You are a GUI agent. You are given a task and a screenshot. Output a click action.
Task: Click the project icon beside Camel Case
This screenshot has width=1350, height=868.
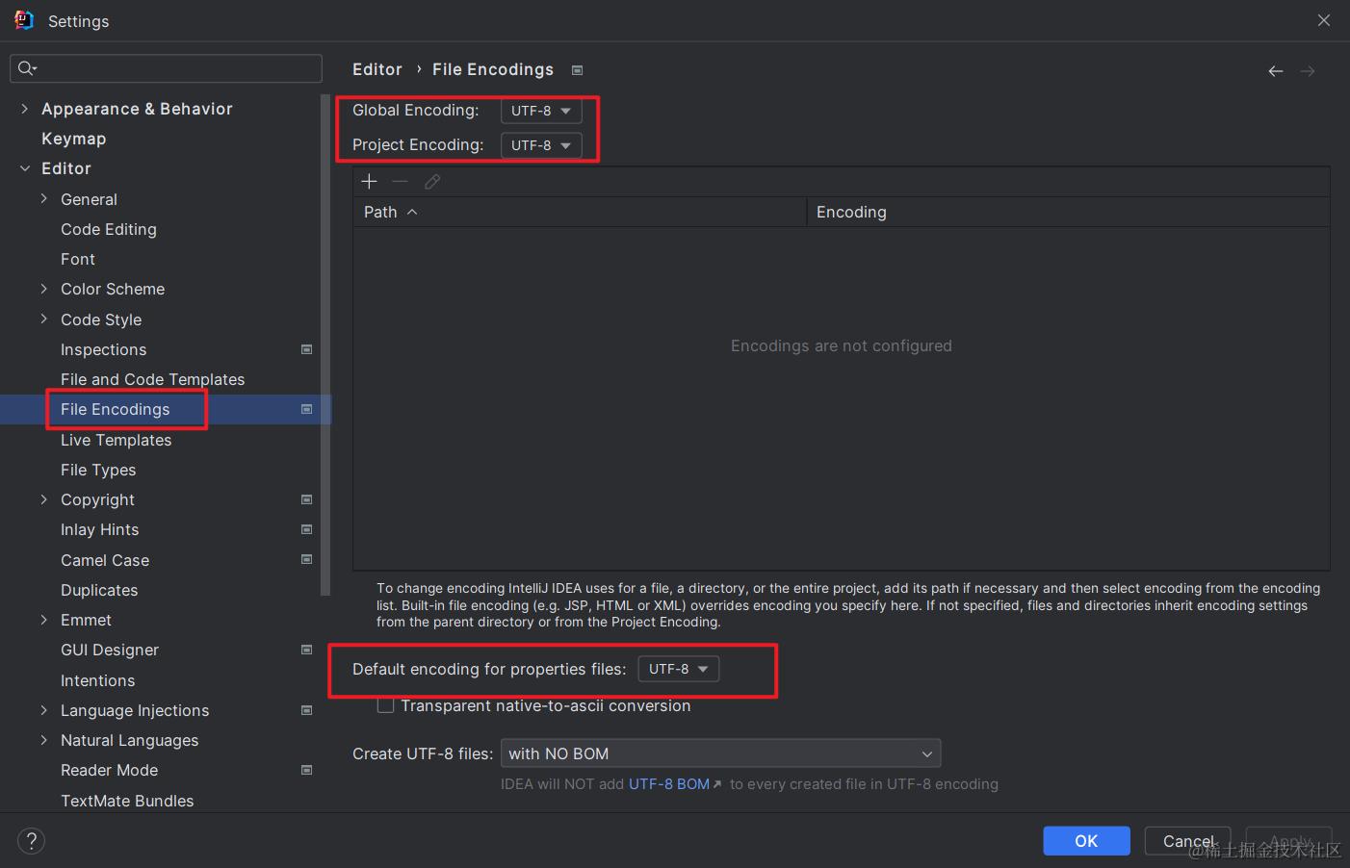pyautogui.click(x=307, y=559)
